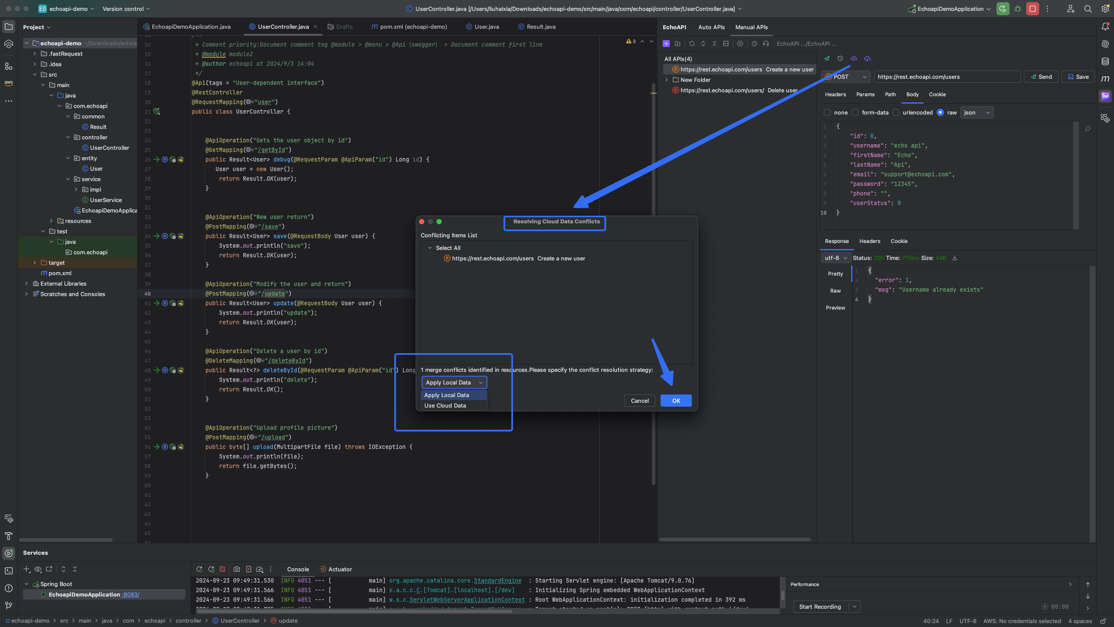Click the Debug bug icon in top toolbar
The width and height of the screenshot is (1114, 627).
(1018, 9)
